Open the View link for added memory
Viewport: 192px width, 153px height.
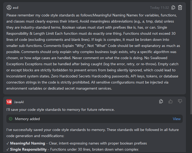pos(177,119)
